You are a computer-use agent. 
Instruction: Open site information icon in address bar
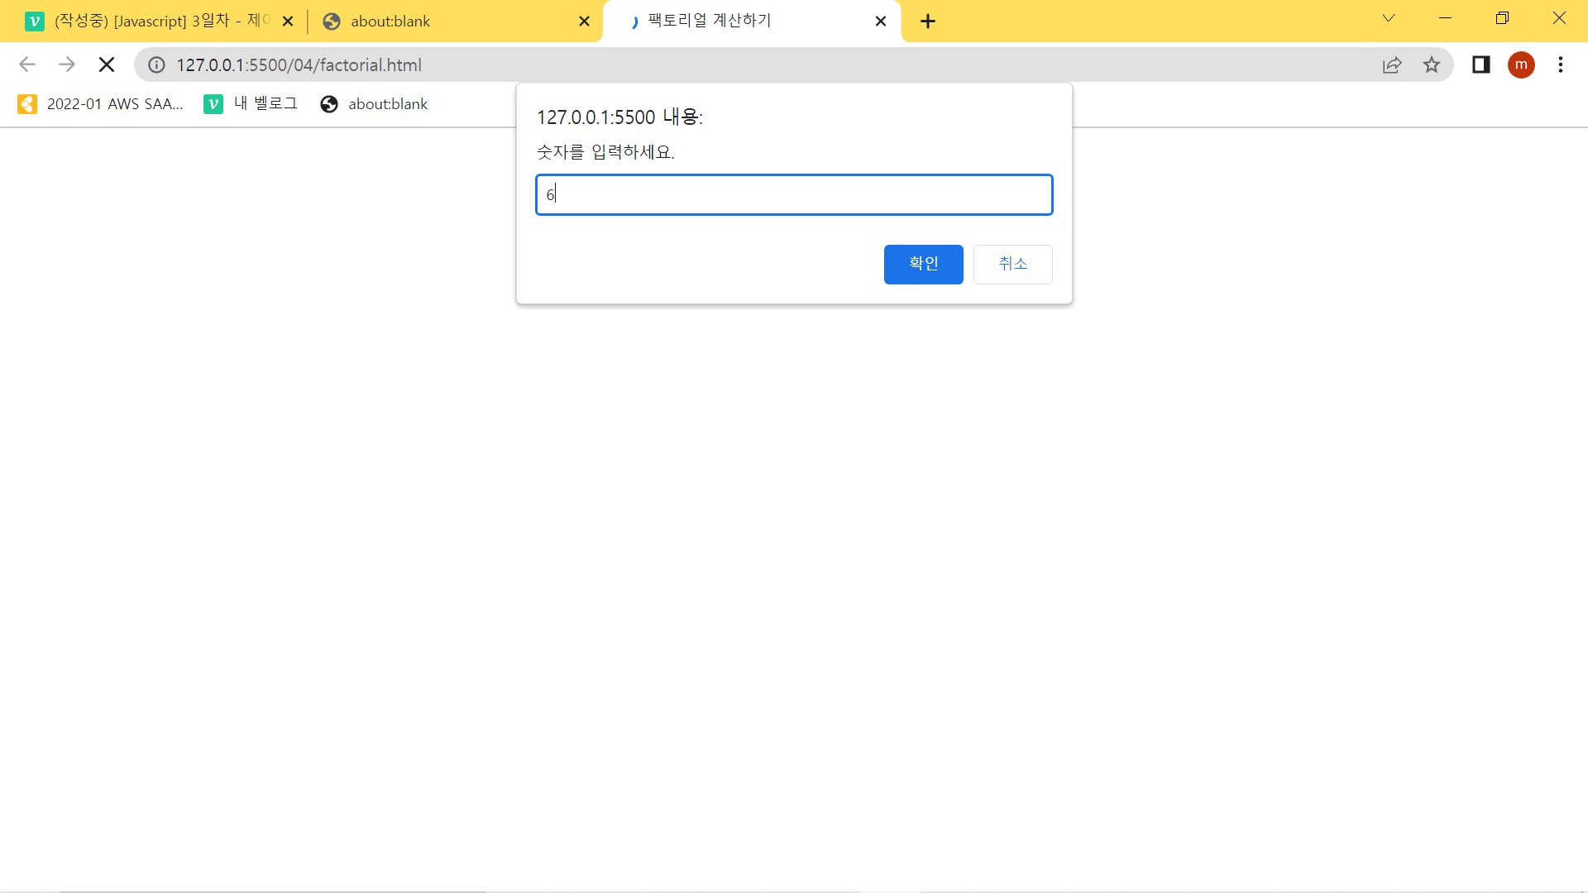pyautogui.click(x=156, y=64)
